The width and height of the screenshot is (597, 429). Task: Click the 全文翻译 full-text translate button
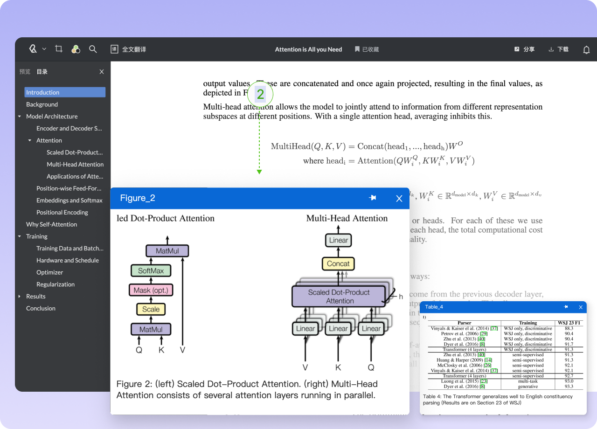pos(128,49)
